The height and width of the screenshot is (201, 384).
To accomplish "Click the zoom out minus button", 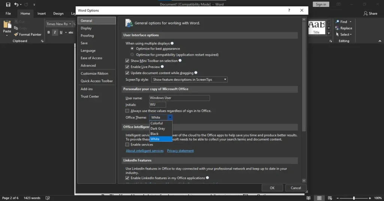I will (338, 198).
